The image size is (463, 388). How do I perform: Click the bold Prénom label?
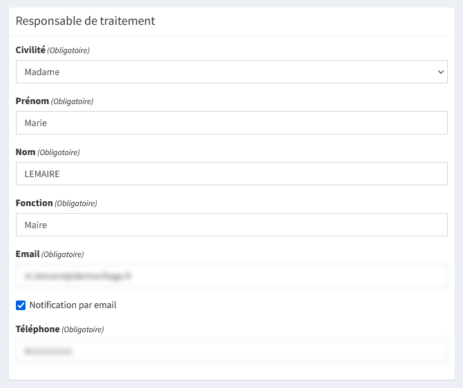click(x=32, y=101)
